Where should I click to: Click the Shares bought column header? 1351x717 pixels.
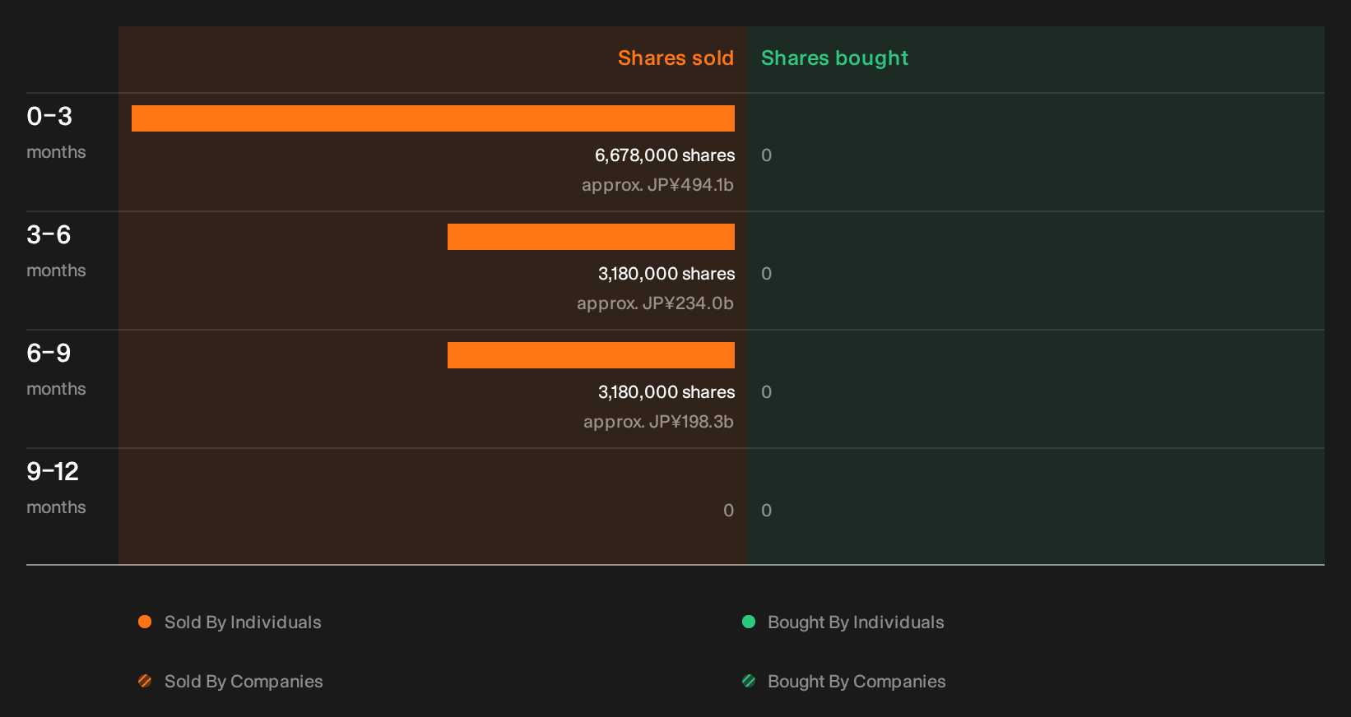coord(834,58)
